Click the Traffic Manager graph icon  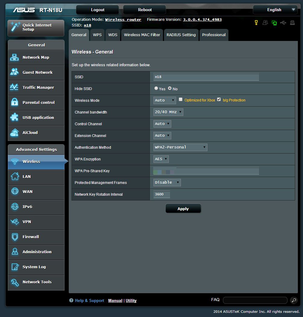[x=14, y=88]
